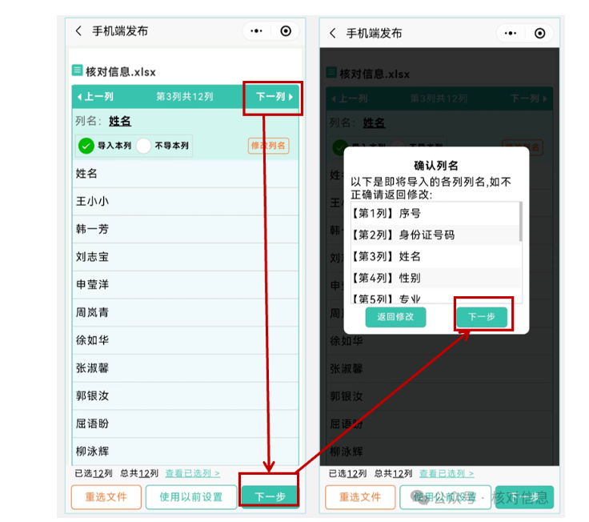Click the 重选文件 button on left phone
Image resolution: width=589 pixels, height=522 pixels.
point(106,497)
